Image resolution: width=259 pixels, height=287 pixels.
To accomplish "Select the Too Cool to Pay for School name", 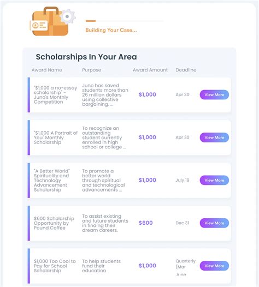I will [55, 266].
